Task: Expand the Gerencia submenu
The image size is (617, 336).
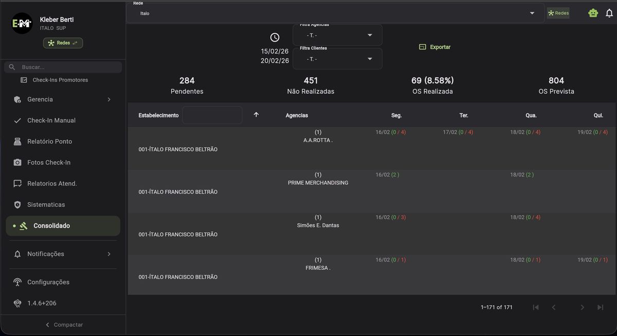Action: [x=108, y=99]
